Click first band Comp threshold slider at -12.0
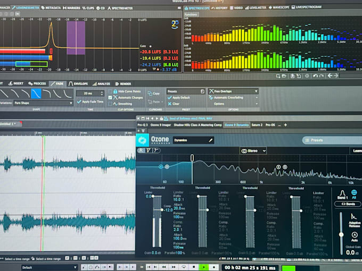 click(x=162, y=210)
